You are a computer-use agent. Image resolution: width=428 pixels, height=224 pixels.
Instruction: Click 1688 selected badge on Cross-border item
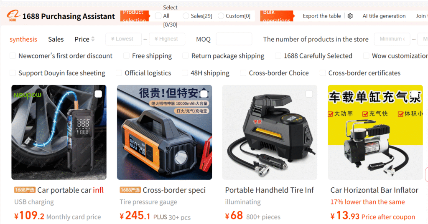click(x=130, y=190)
